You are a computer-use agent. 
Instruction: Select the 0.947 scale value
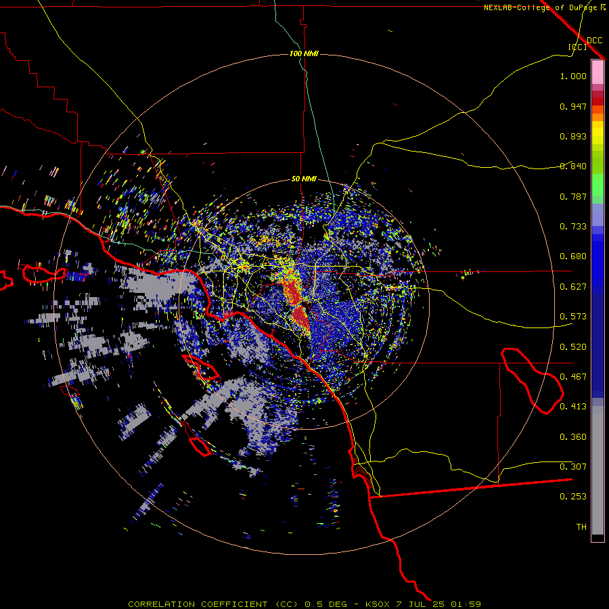pyautogui.click(x=573, y=106)
